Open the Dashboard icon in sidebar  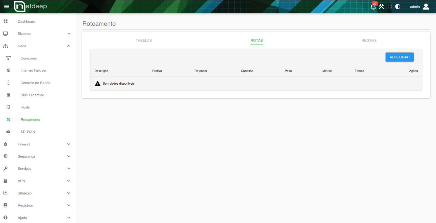(x=5, y=21)
